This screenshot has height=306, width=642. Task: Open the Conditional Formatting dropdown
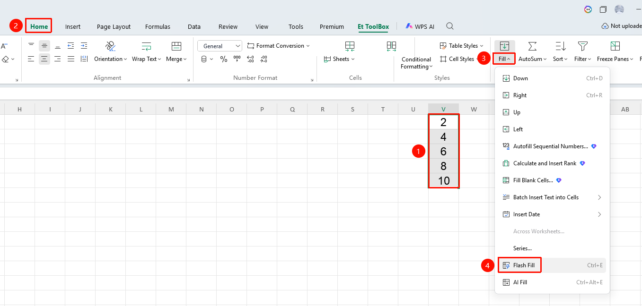pyautogui.click(x=416, y=63)
